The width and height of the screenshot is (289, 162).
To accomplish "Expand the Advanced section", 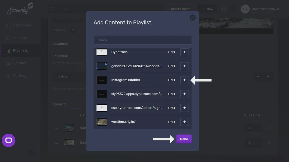I will point(60,44).
